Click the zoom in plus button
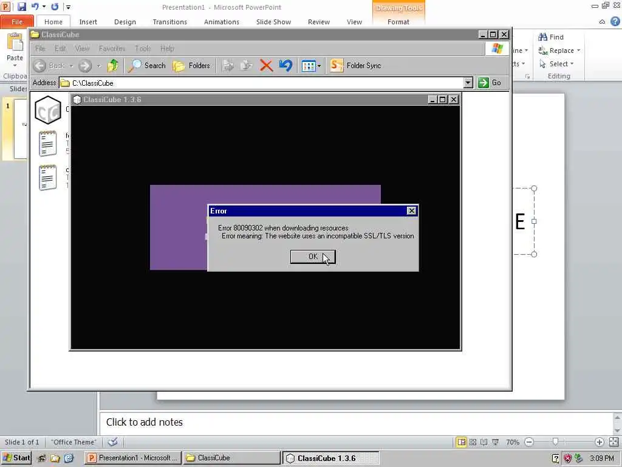 click(599, 442)
